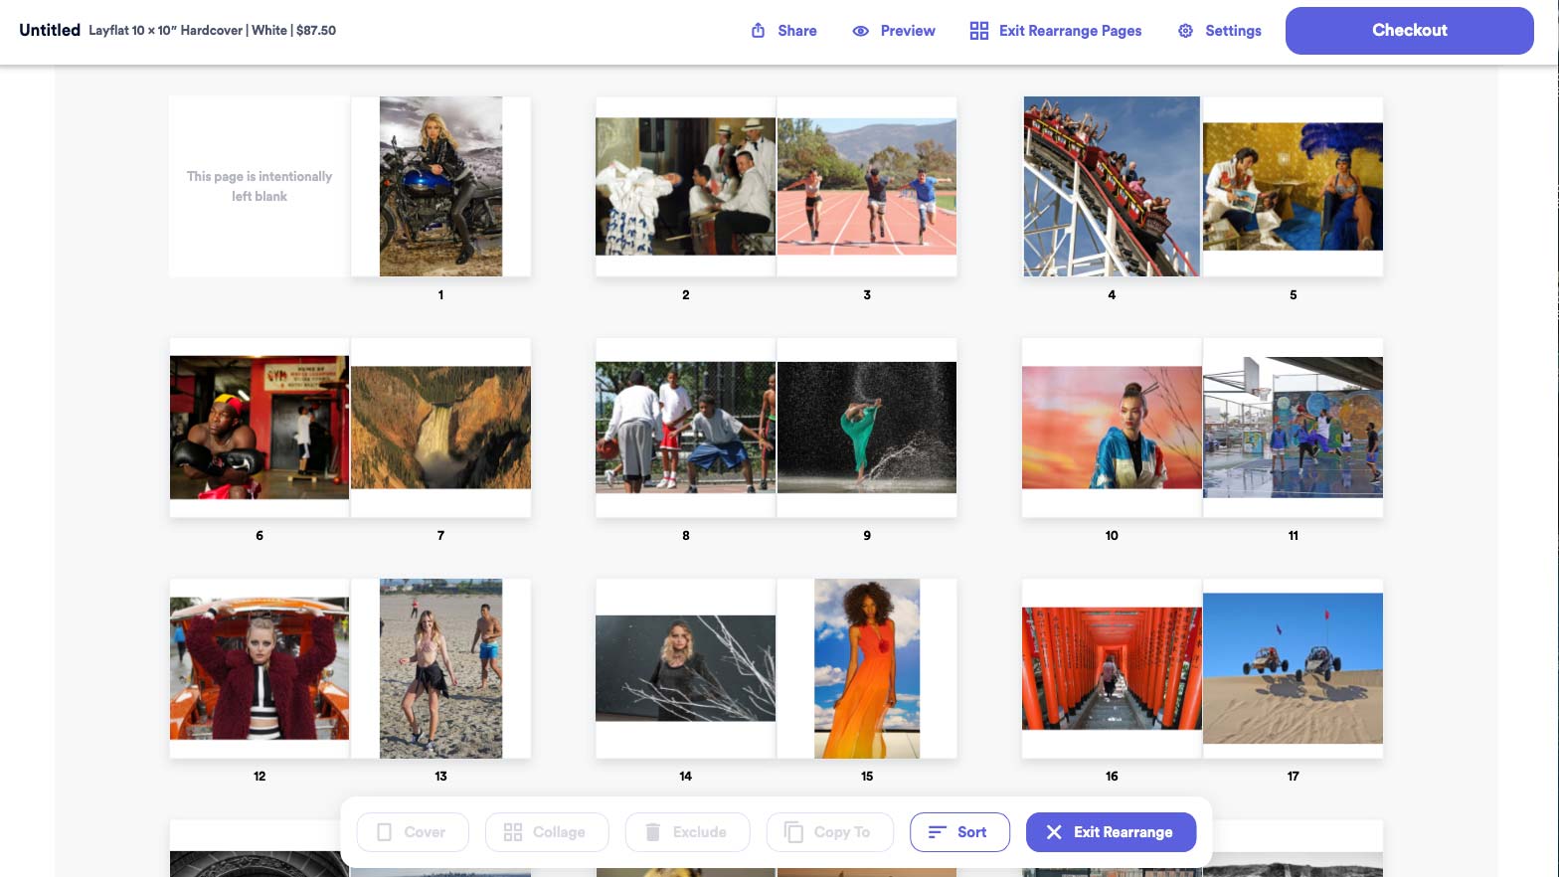Click the Share upload icon
The width and height of the screenshot is (1559, 877).
(758, 31)
